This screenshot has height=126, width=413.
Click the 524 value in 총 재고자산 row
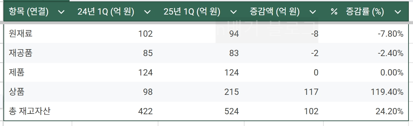[232, 111]
